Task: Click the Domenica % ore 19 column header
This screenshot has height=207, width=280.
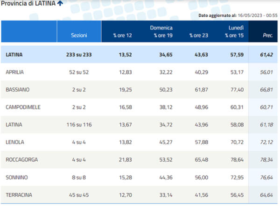Action: pos(161,32)
